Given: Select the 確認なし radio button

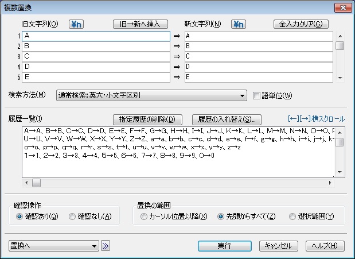Looking at the screenshot, I should [72, 217].
